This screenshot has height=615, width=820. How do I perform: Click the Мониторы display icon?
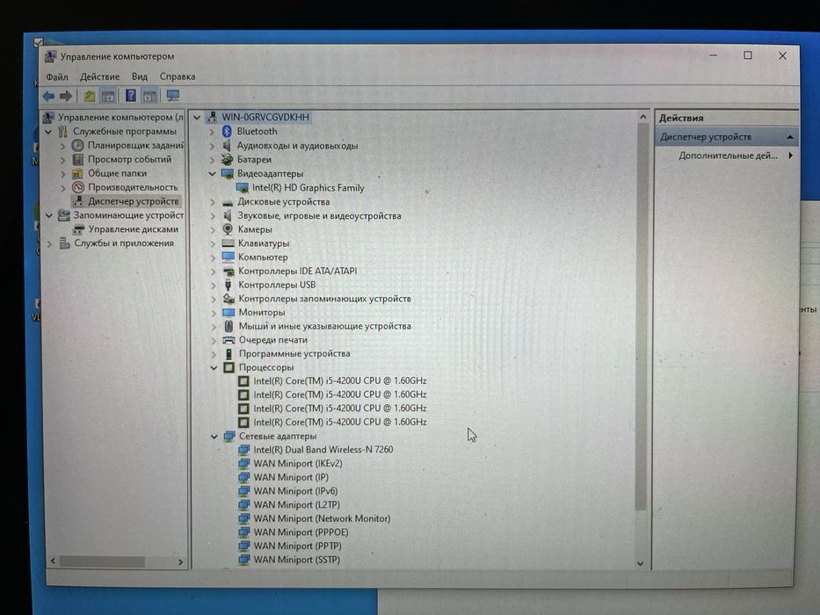(x=229, y=312)
